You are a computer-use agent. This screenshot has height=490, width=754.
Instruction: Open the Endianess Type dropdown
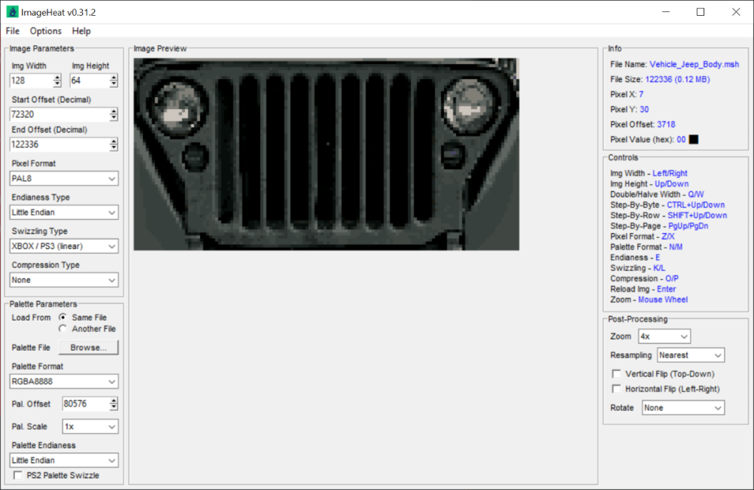(64, 212)
